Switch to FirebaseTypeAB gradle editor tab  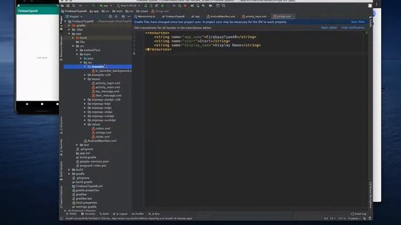[173, 17]
